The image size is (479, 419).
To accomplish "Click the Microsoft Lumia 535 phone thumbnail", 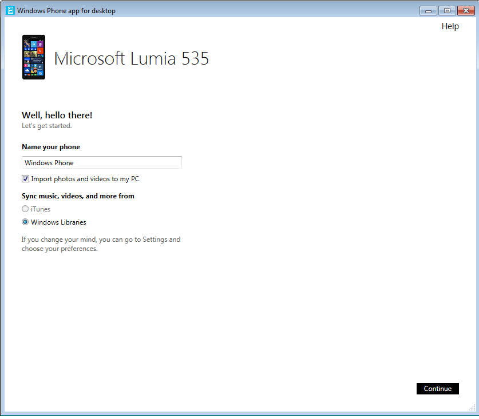I will (33, 57).
